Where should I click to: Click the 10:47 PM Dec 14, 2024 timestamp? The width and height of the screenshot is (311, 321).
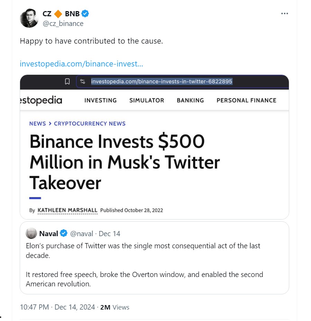coord(57,307)
